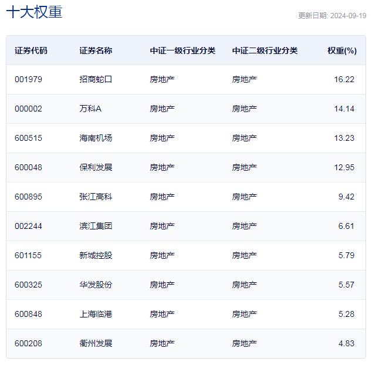This screenshot has height=365, width=372.
Task: Select the 证券名称 column header
Action: [96, 50]
